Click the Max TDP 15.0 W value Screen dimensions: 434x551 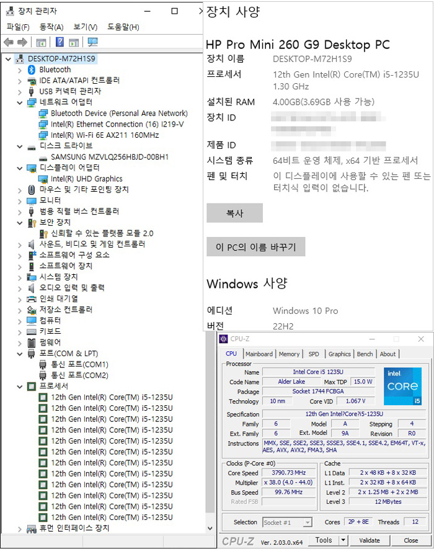pyautogui.click(x=363, y=382)
